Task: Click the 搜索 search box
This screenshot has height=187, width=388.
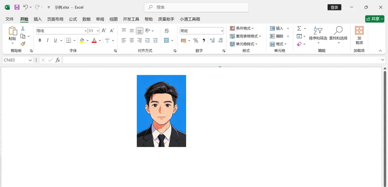Action: click(x=197, y=7)
